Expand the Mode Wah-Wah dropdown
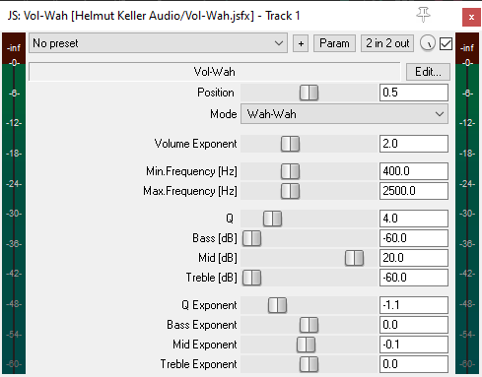This screenshot has width=482, height=377. [x=344, y=114]
